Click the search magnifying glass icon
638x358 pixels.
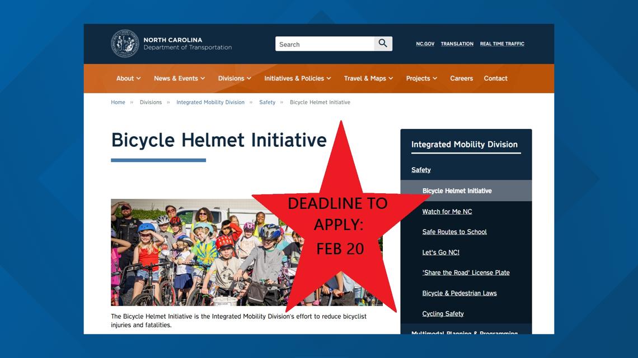pos(383,43)
